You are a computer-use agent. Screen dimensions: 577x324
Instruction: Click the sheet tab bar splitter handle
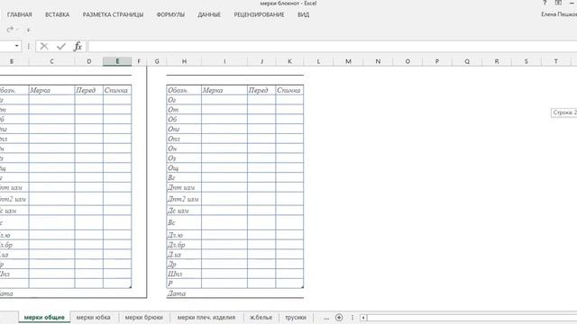tap(353, 318)
